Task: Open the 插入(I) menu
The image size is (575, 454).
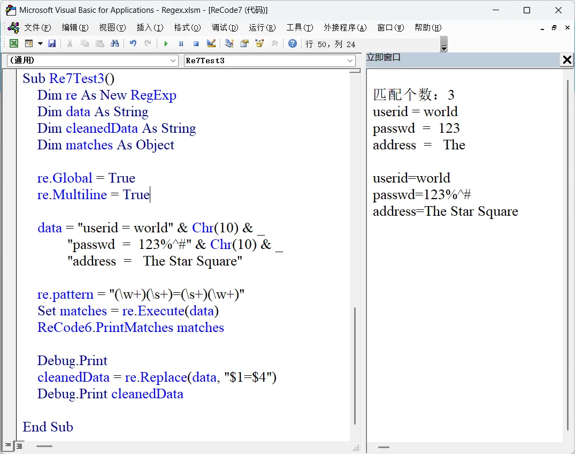Action: (150, 27)
